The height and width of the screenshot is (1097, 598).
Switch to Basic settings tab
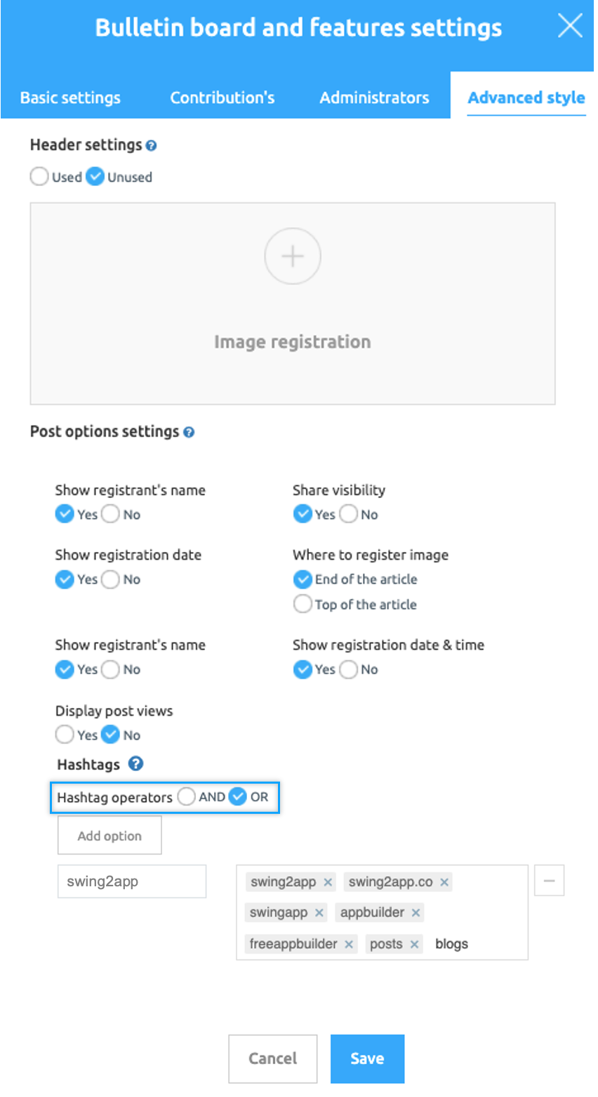[70, 98]
